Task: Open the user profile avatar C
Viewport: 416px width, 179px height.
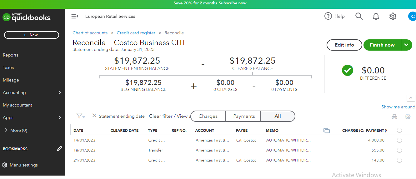Action: tap(413, 16)
